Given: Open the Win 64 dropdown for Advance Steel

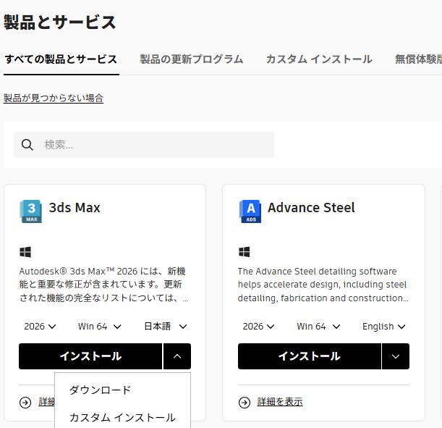Looking at the screenshot, I should (318, 327).
